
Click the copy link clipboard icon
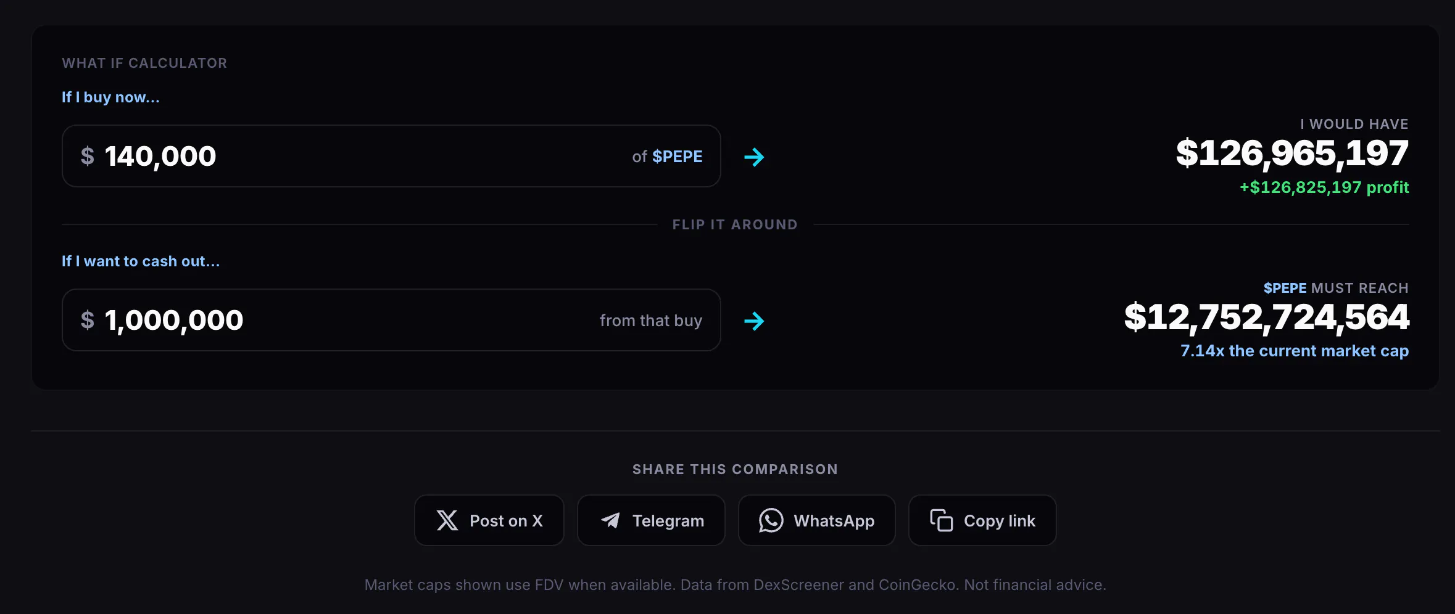point(942,520)
